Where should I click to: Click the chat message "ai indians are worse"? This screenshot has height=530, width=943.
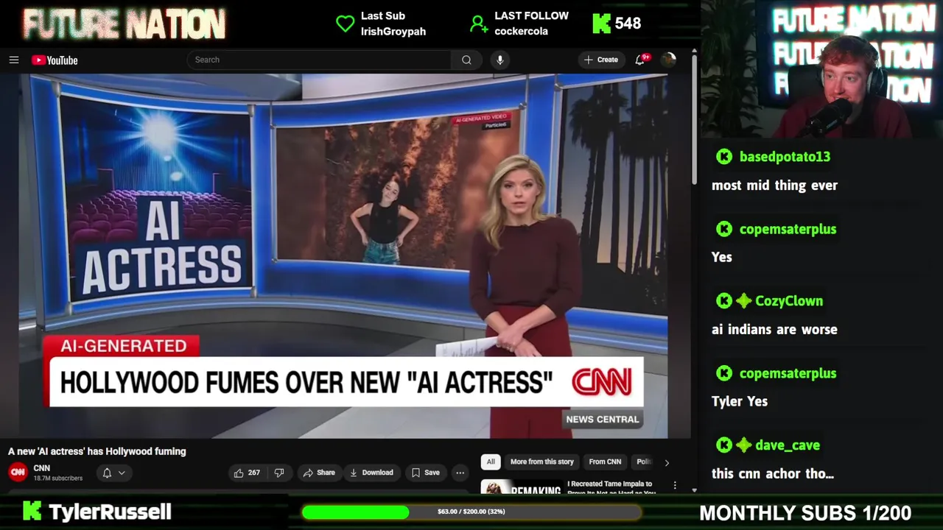[774, 330]
